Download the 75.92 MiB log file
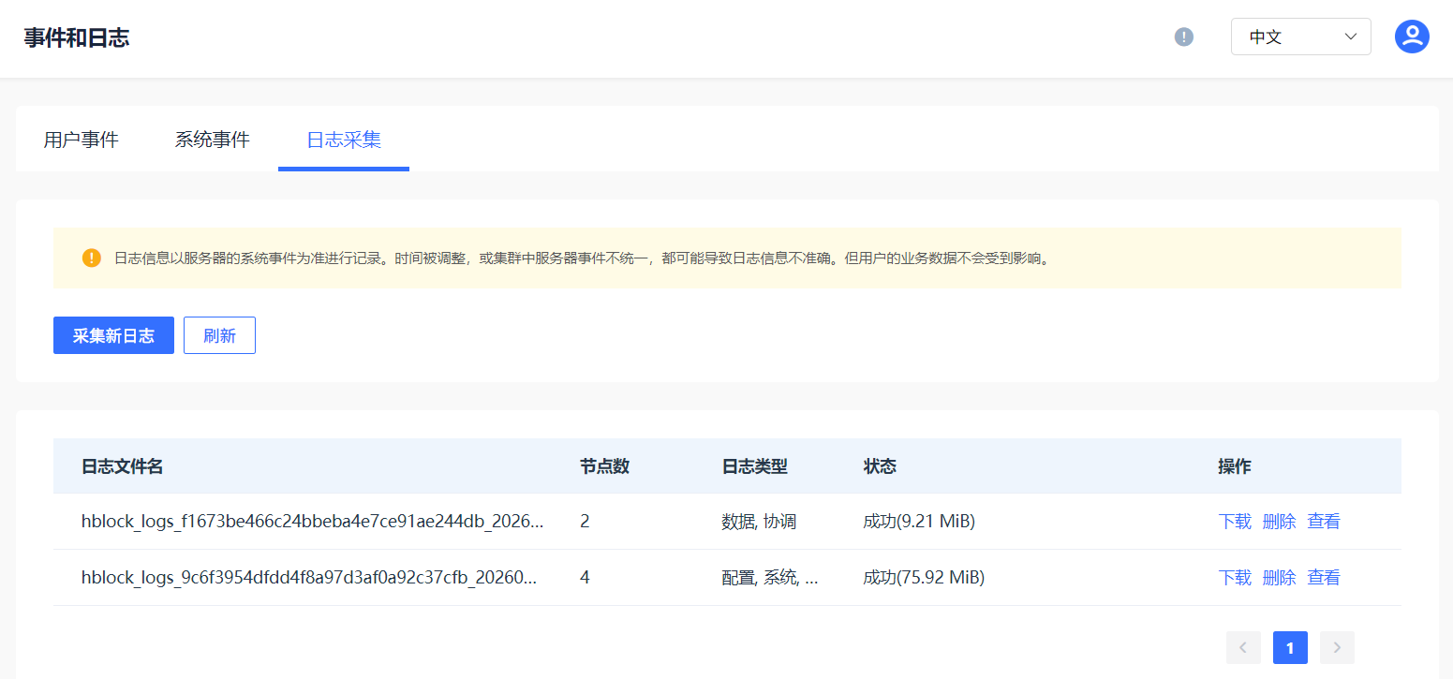The image size is (1453, 679). point(1234,578)
